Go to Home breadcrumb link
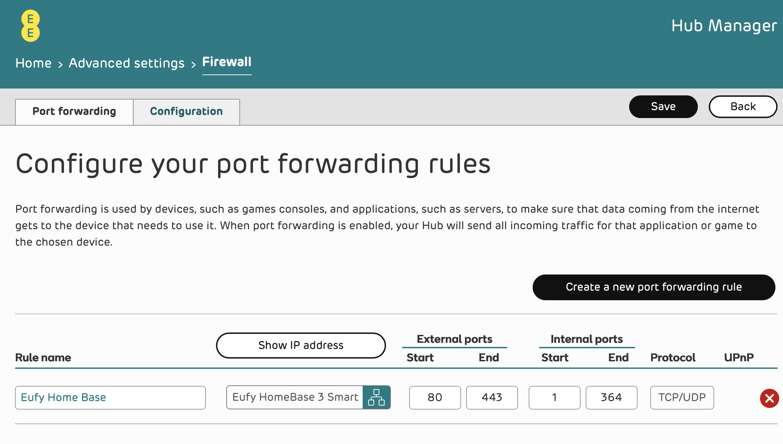Screen dimensions: 783x444 (33, 63)
